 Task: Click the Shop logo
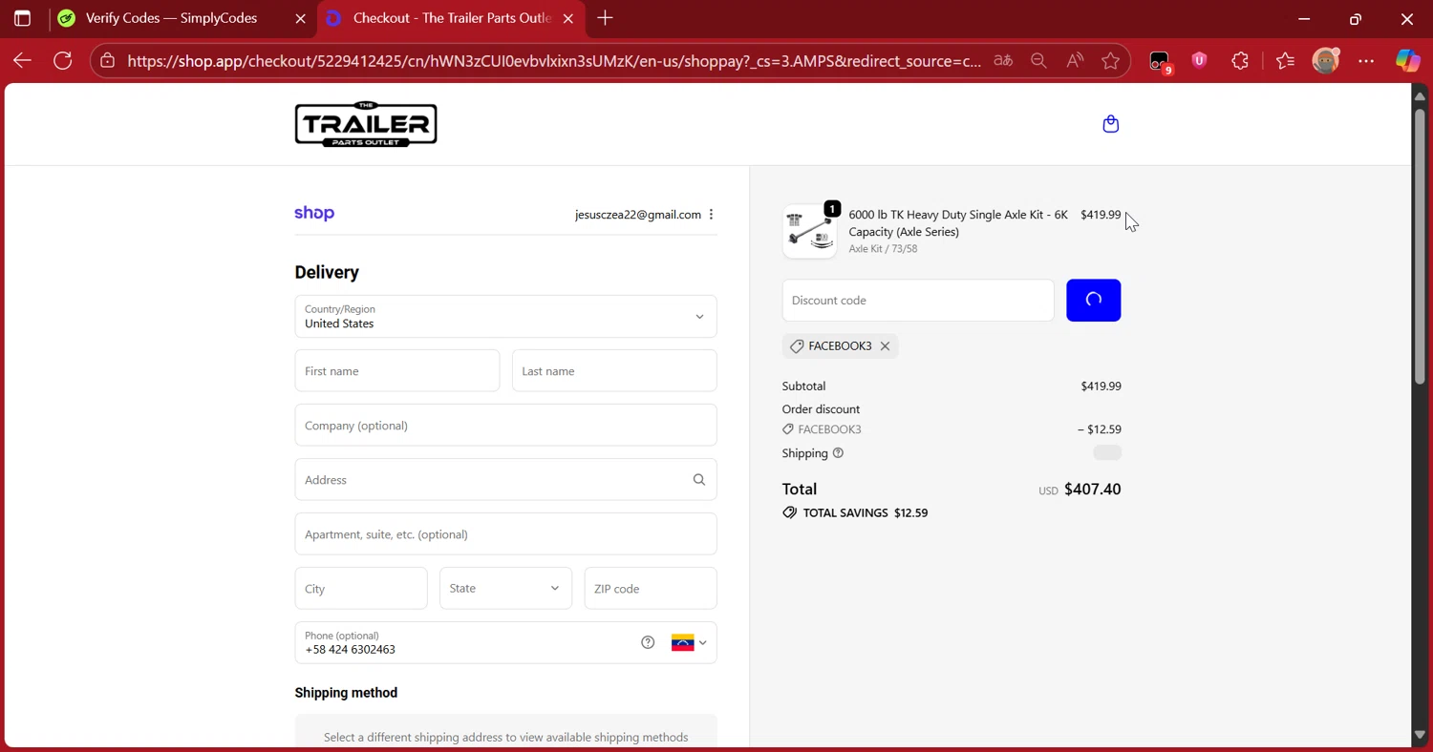click(x=314, y=214)
